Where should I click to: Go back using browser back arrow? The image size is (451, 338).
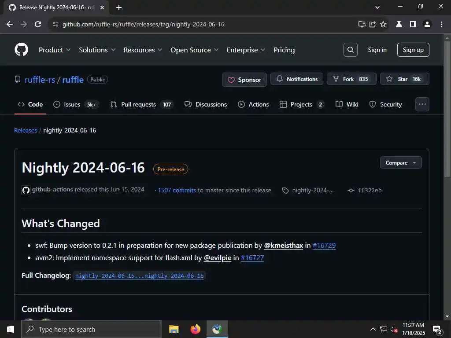tap(10, 24)
